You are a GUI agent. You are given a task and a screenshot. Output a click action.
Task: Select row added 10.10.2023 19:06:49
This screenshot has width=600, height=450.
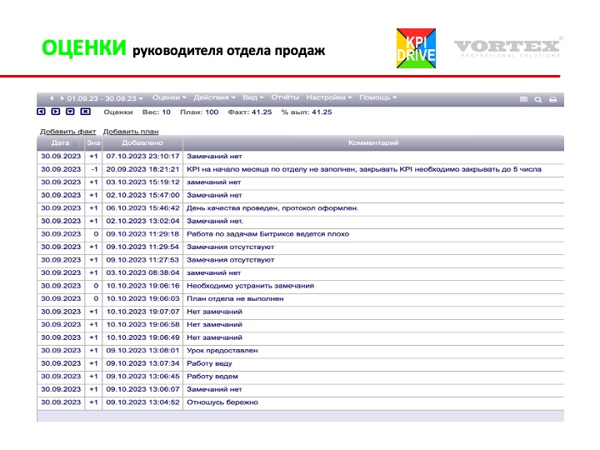click(300, 337)
